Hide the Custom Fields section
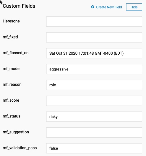The height and width of the screenshot is (156, 146). pos(134,7)
